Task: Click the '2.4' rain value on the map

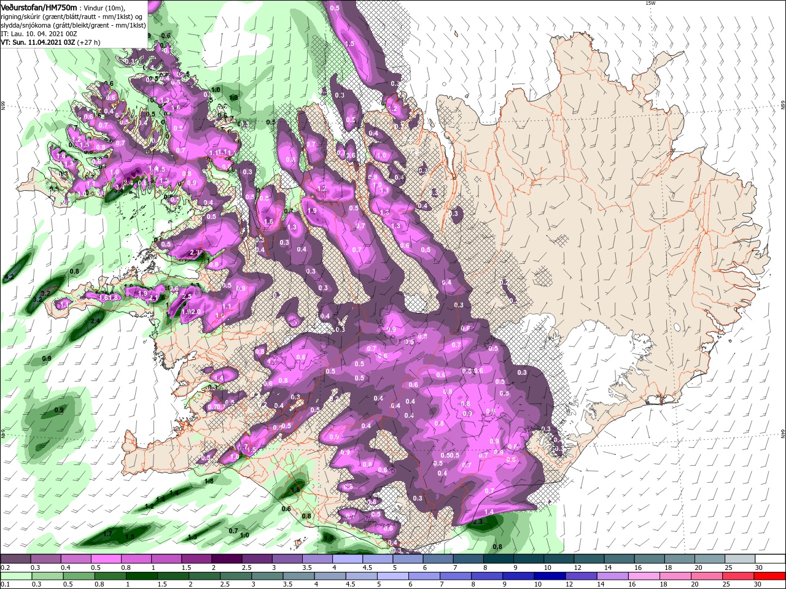Action: [95, 321]
